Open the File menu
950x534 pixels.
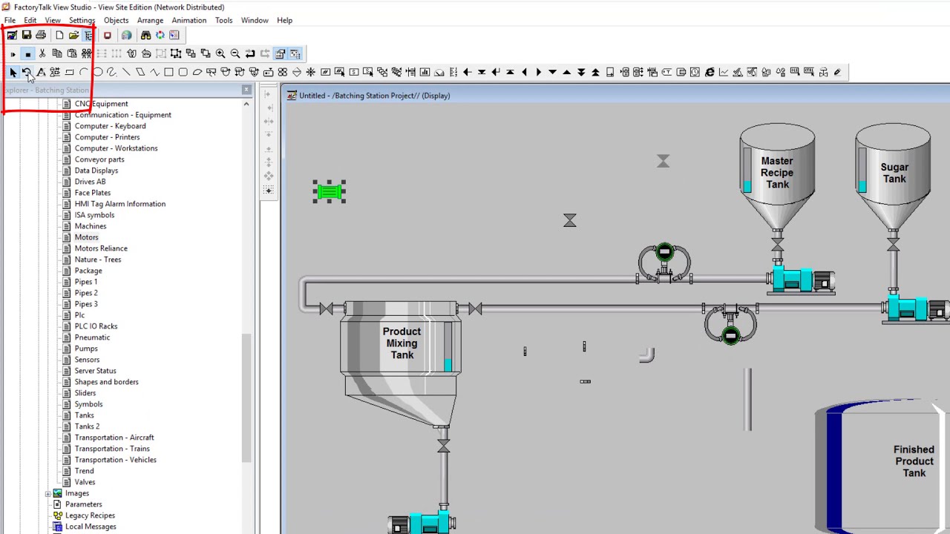click(10, 20)
